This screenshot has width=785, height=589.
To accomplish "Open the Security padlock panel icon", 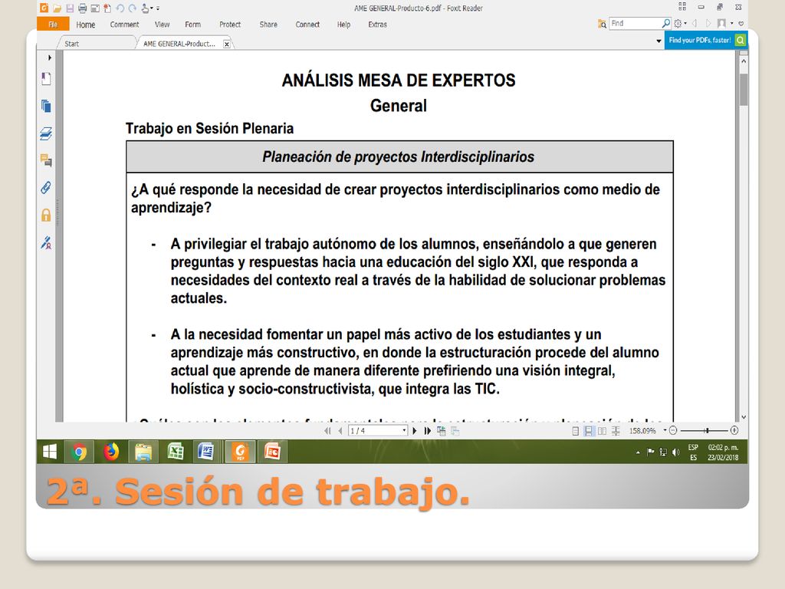I will (46, 215).
